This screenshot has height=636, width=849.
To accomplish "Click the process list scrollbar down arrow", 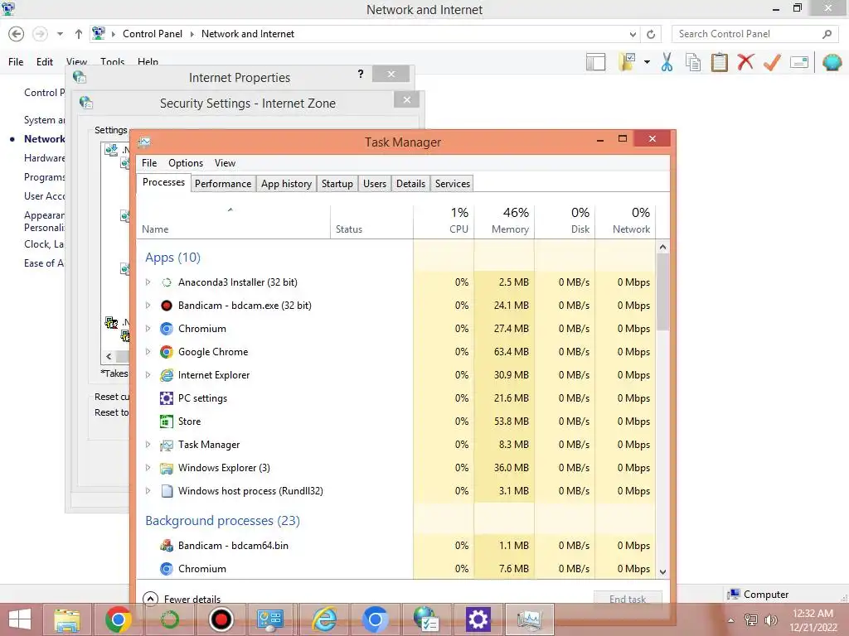I will coord(662,571).
